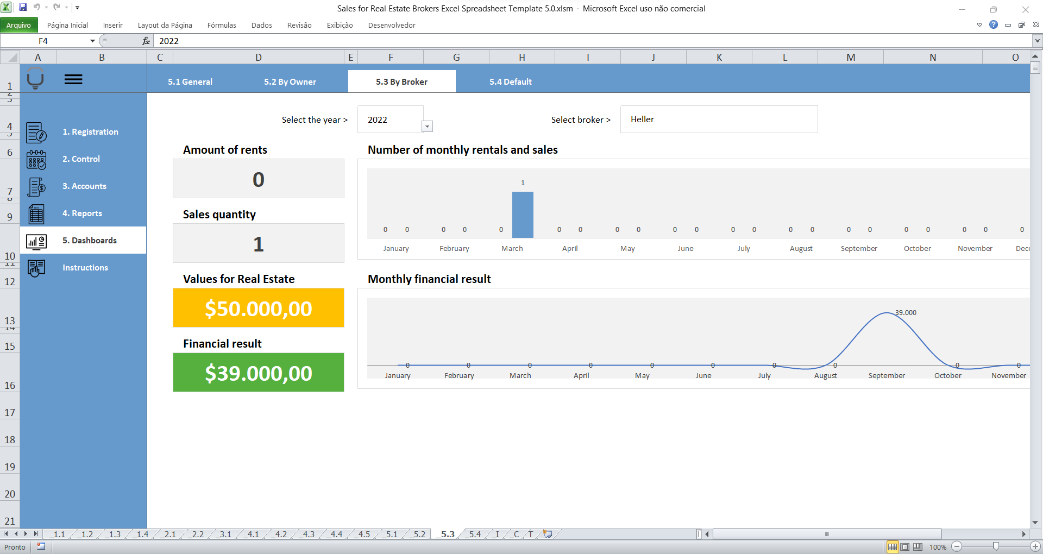The width and height of the screenshot is (1043, 554).
Task: Open Excel Help question mark icon
Action: pos(993,24)
